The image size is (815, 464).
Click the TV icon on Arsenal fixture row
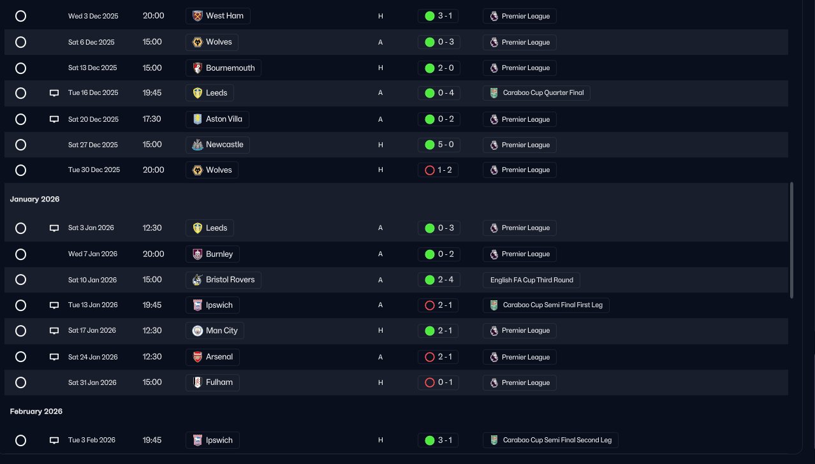pos(54,357)
